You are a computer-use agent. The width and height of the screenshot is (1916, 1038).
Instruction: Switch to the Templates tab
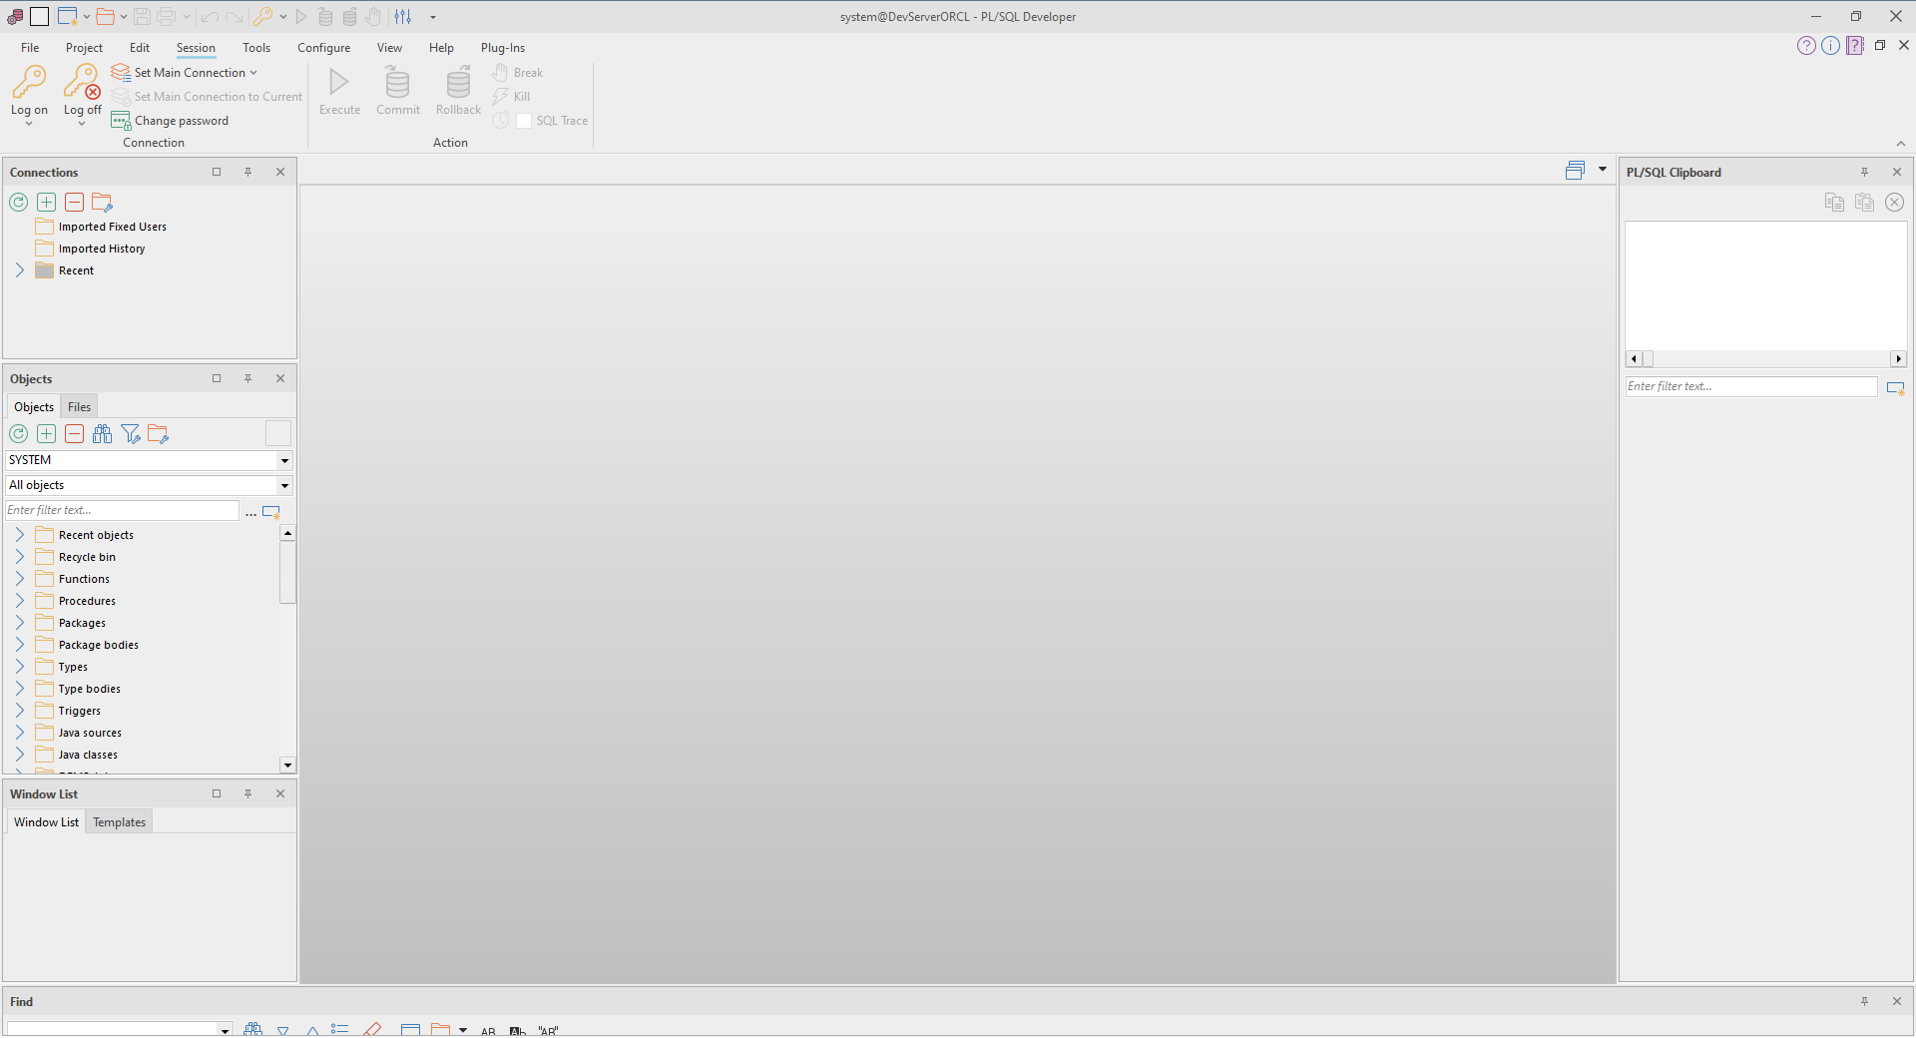click(x=119, y=822)
